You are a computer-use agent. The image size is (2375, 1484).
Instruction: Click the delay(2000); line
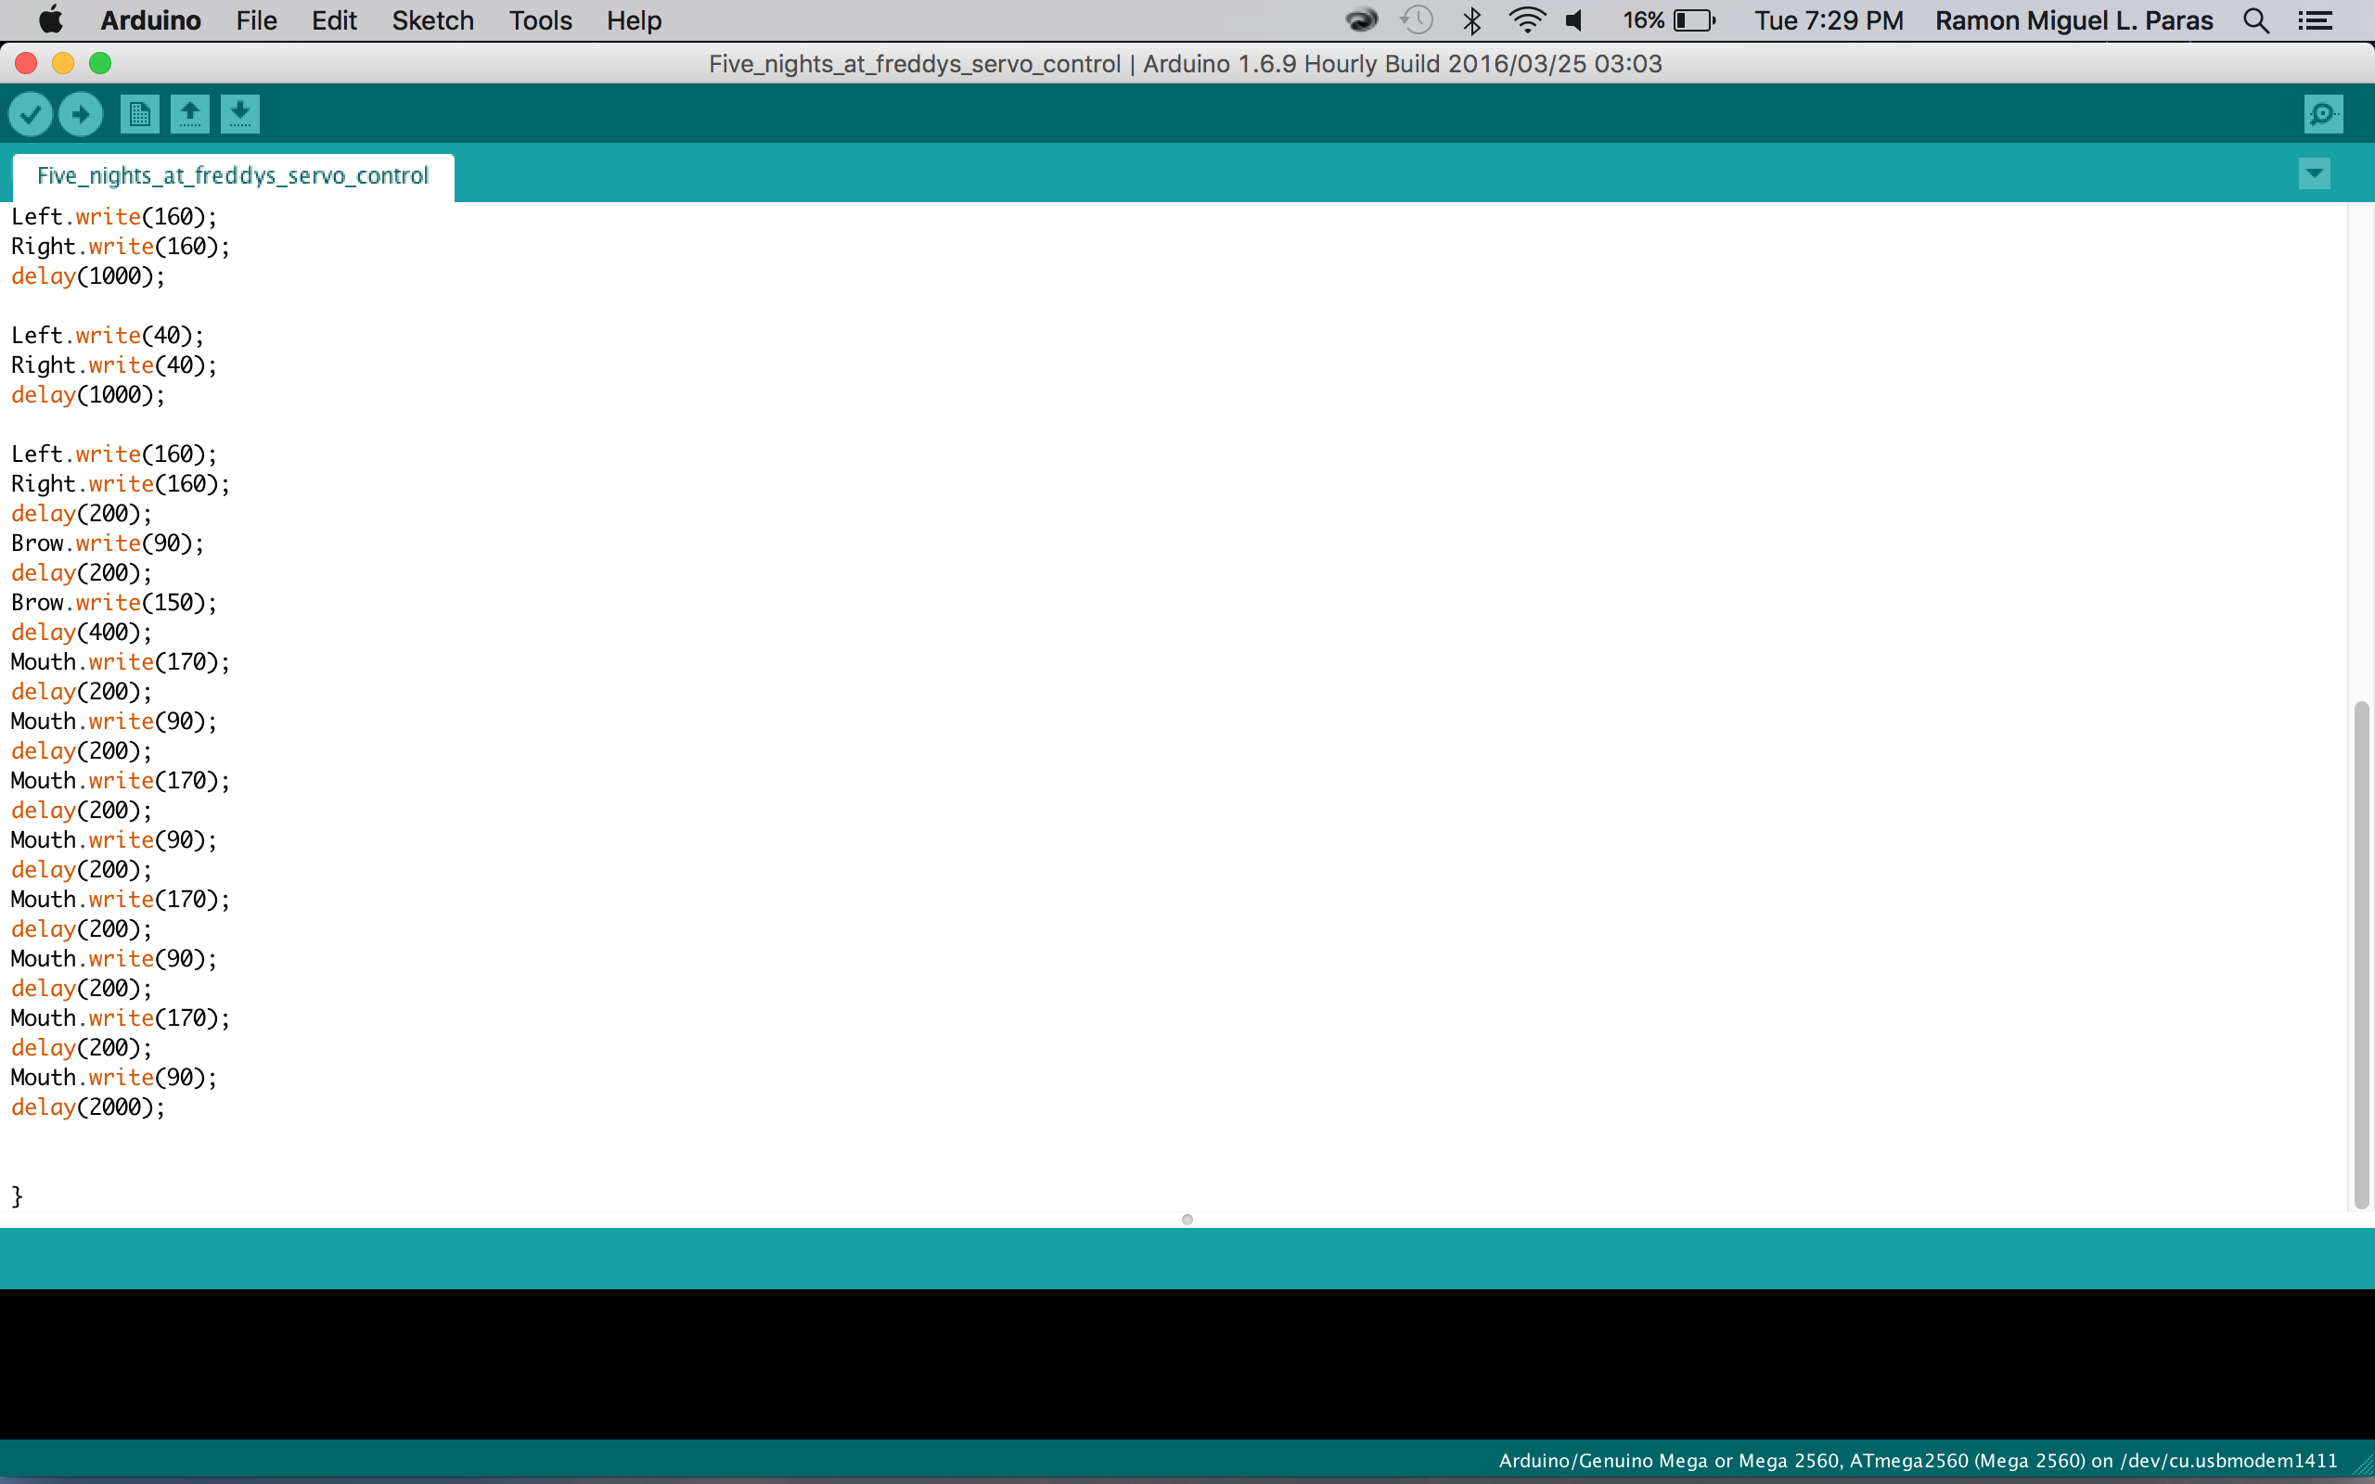88,1107
